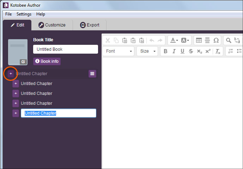Insert a numbered list
Screen dimensions: 243x169
231,51
